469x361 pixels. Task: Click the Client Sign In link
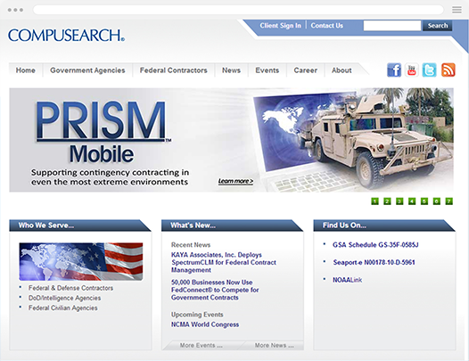(280, 26)
